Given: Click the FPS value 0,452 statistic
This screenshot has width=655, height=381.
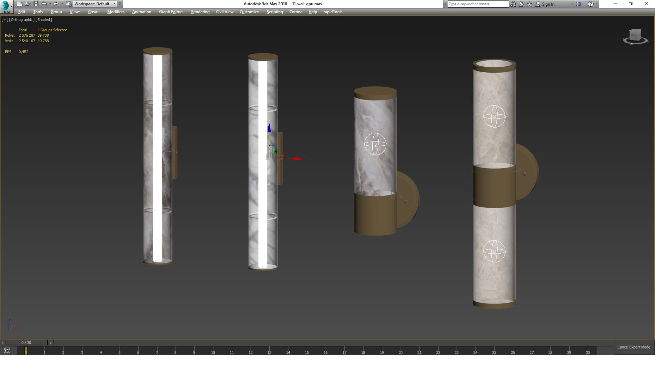Looking at the screenshot, I should pos(23,52).
